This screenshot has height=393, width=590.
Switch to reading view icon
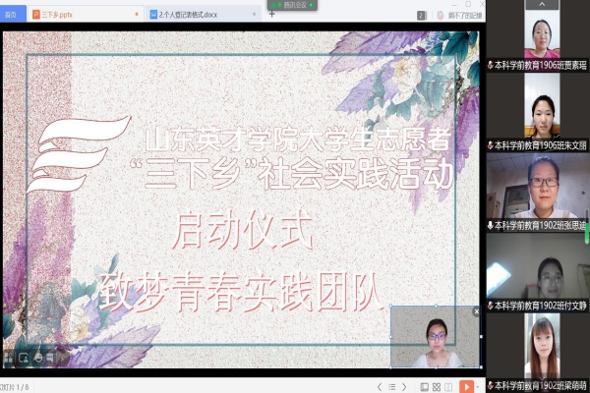tap(448, 387)
